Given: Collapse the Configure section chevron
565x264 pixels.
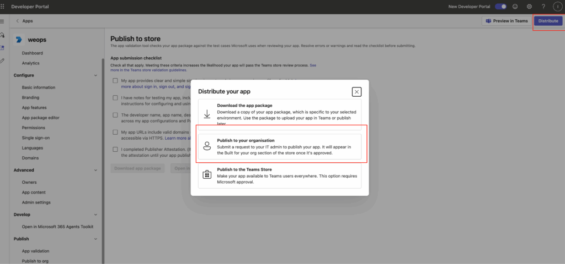Looking at the screenshot, I should 95,75.
